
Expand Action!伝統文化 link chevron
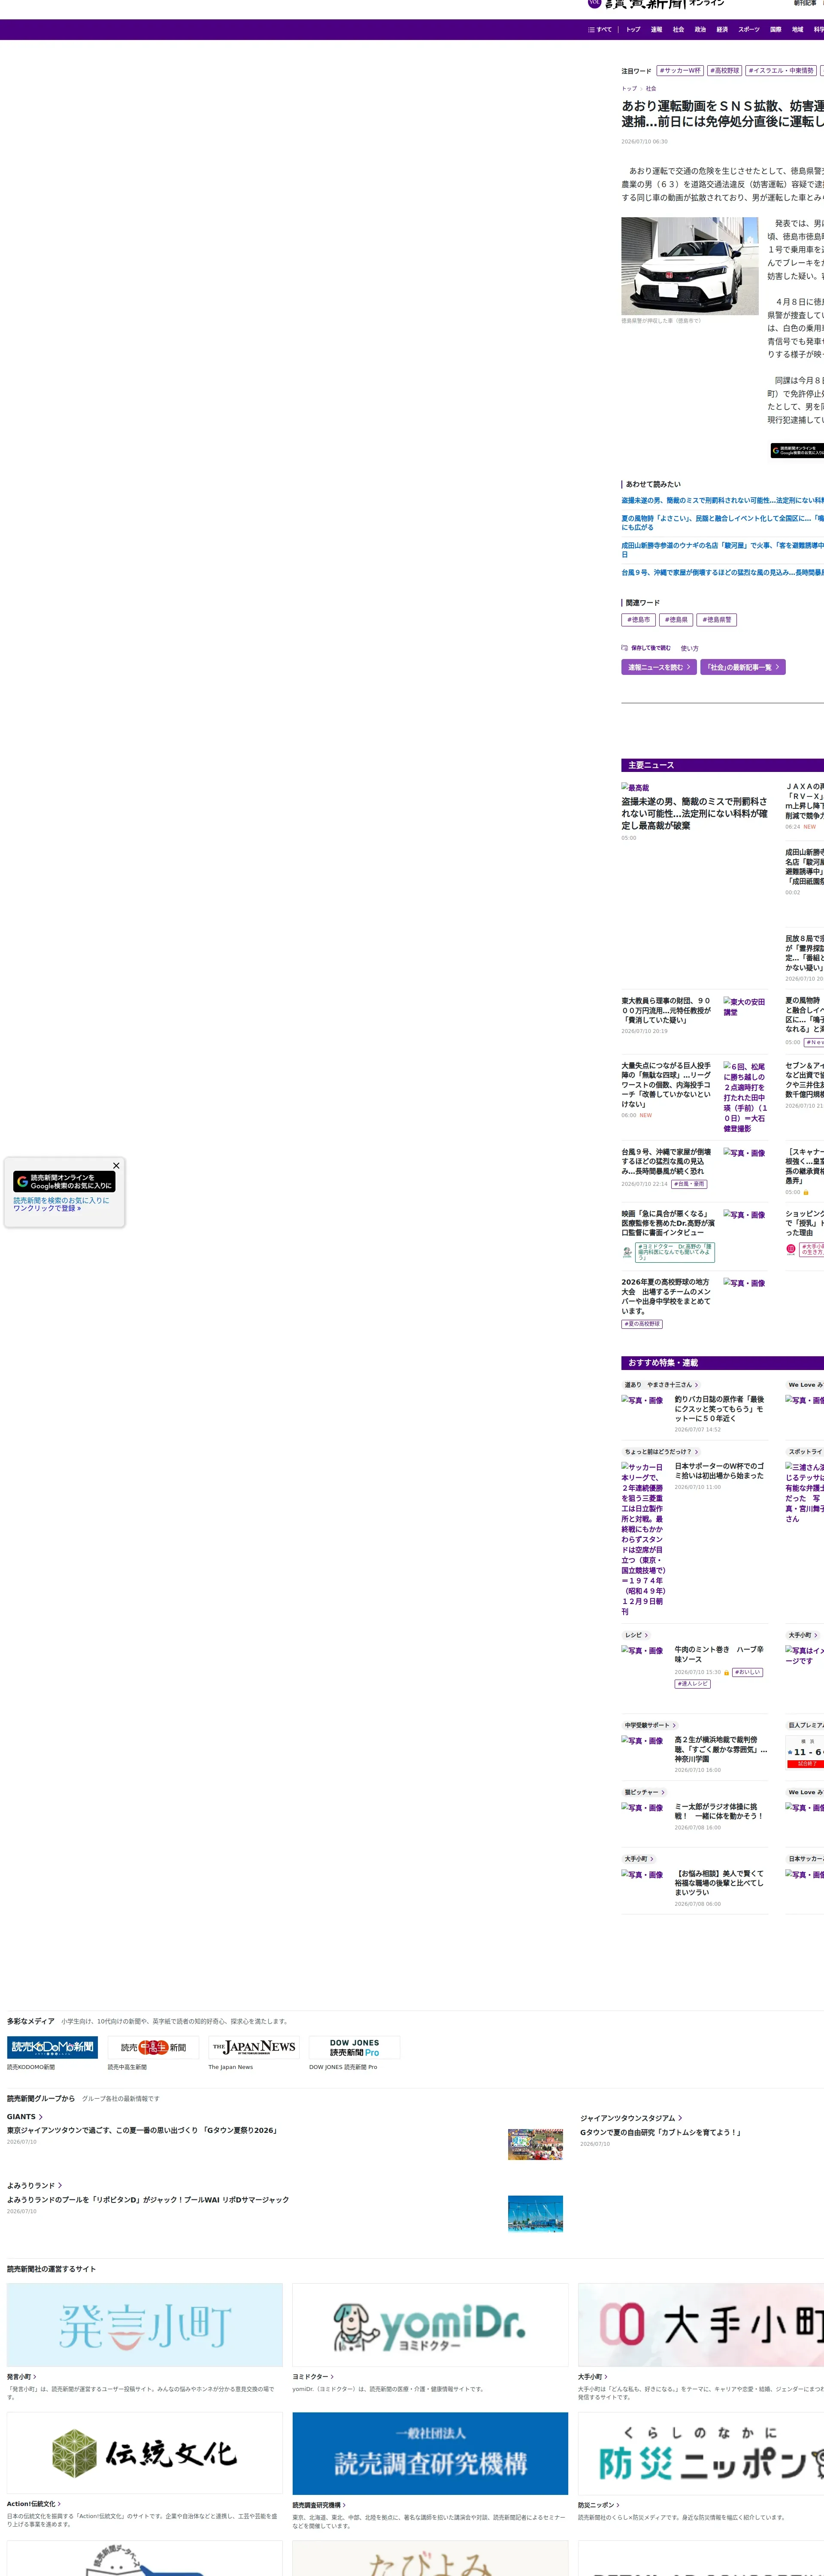pos(59,2504)
